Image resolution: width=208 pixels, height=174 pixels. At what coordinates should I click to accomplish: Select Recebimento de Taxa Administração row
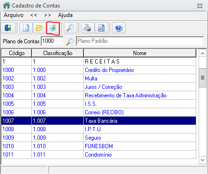99,95
